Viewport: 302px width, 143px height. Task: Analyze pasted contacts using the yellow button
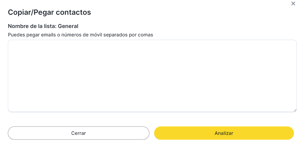click(224, 133)
